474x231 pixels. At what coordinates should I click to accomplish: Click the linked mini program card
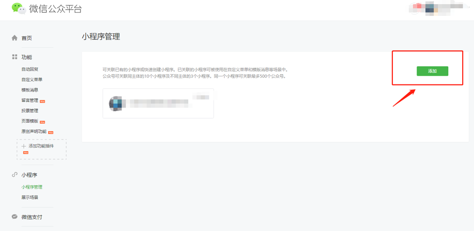[158, 103]
